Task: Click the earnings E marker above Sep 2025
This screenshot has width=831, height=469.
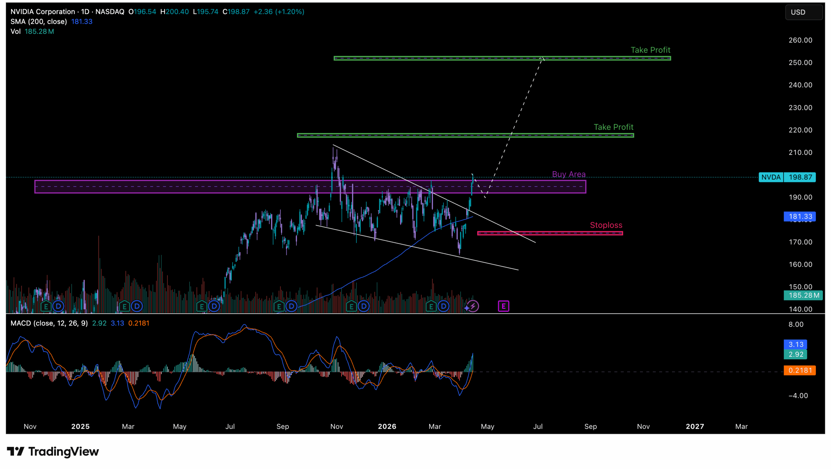Action: point(279,306)
